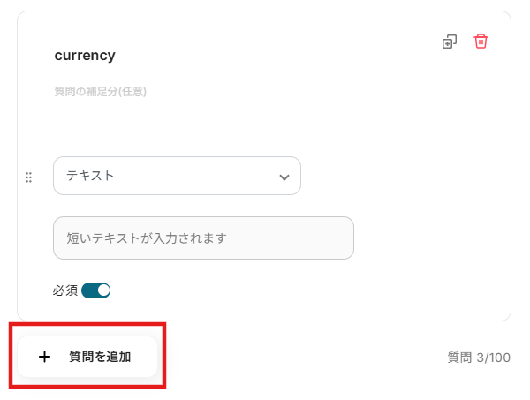This screenshot has height=400, width=530.
Task: Click the 質問 3/100 counter text
Action: 479,358
